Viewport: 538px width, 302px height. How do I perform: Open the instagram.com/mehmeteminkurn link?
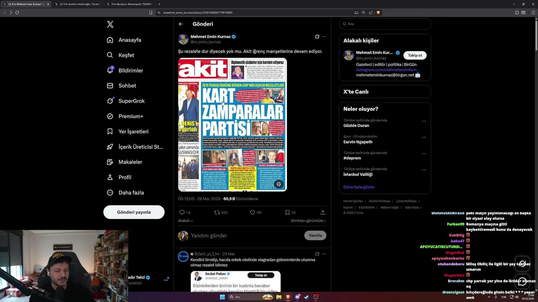pos(388,70)
